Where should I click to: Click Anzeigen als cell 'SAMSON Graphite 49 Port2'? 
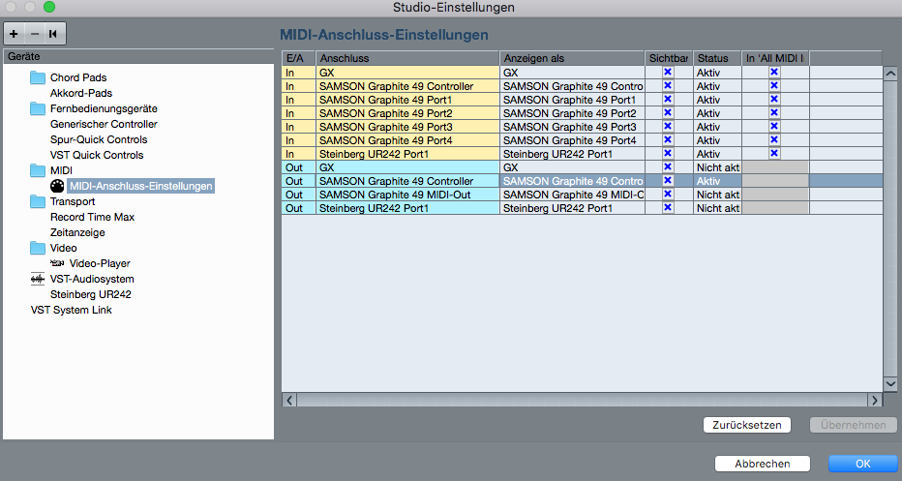pos(572,113)
